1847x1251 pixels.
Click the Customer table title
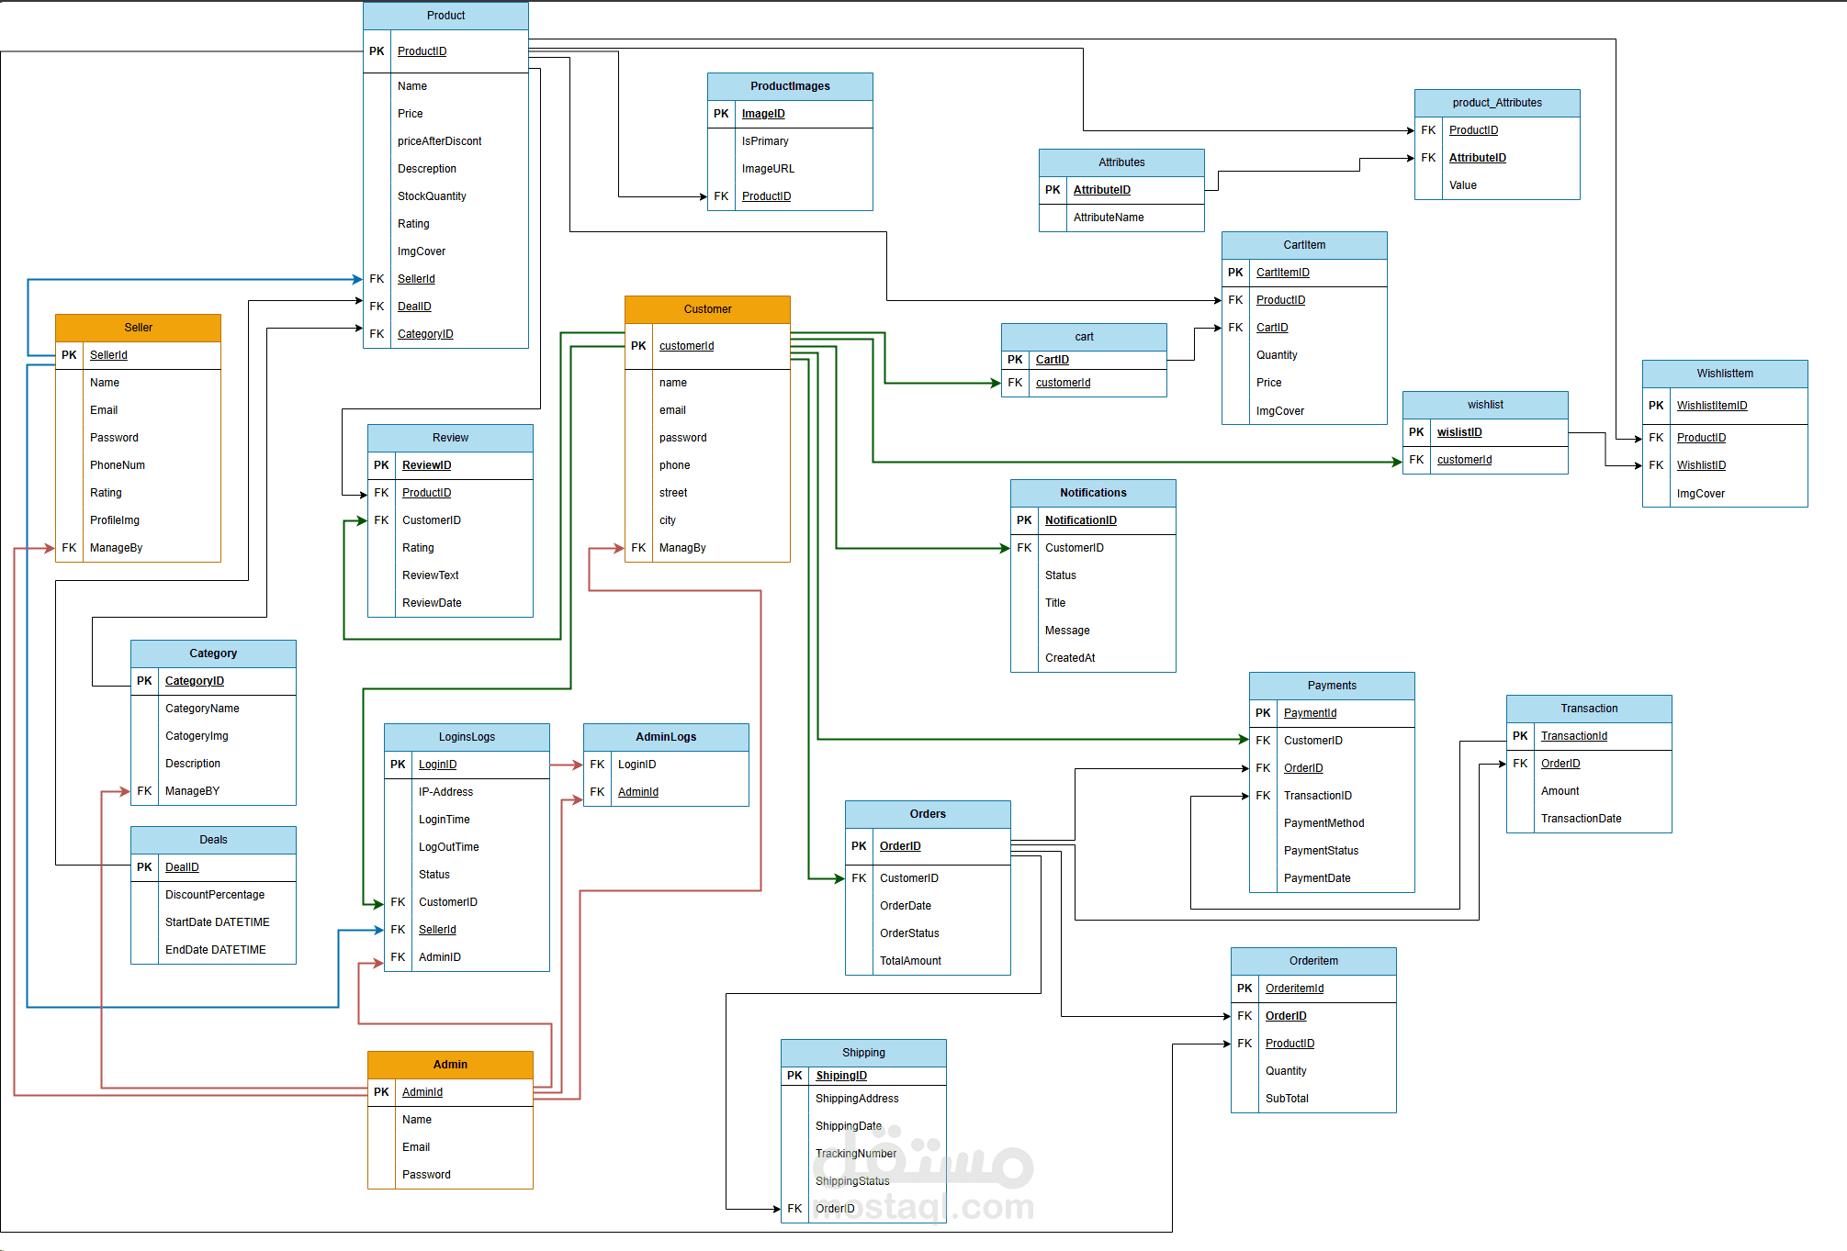[707, 309]
